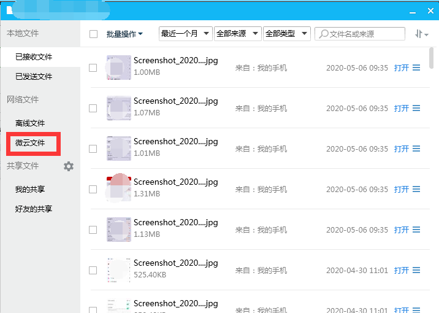Select 好友的共享 in the sidebar
Image resolution: width=439 pixels, height=313 pixels.
click(34, 209)
